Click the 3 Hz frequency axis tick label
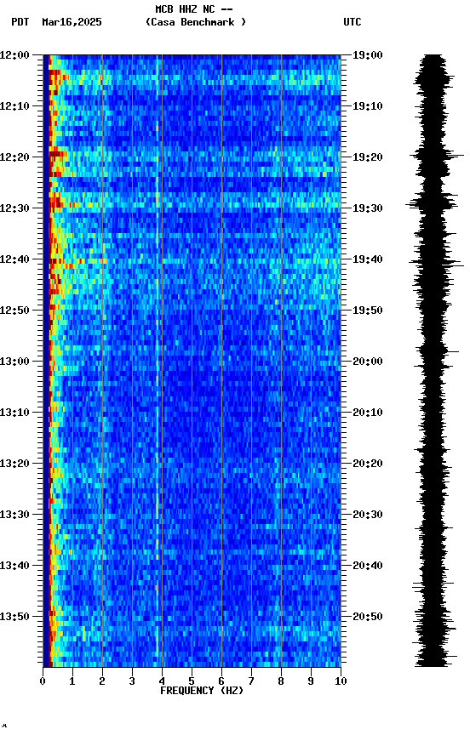The image size is (470, 735). [132, 681]
